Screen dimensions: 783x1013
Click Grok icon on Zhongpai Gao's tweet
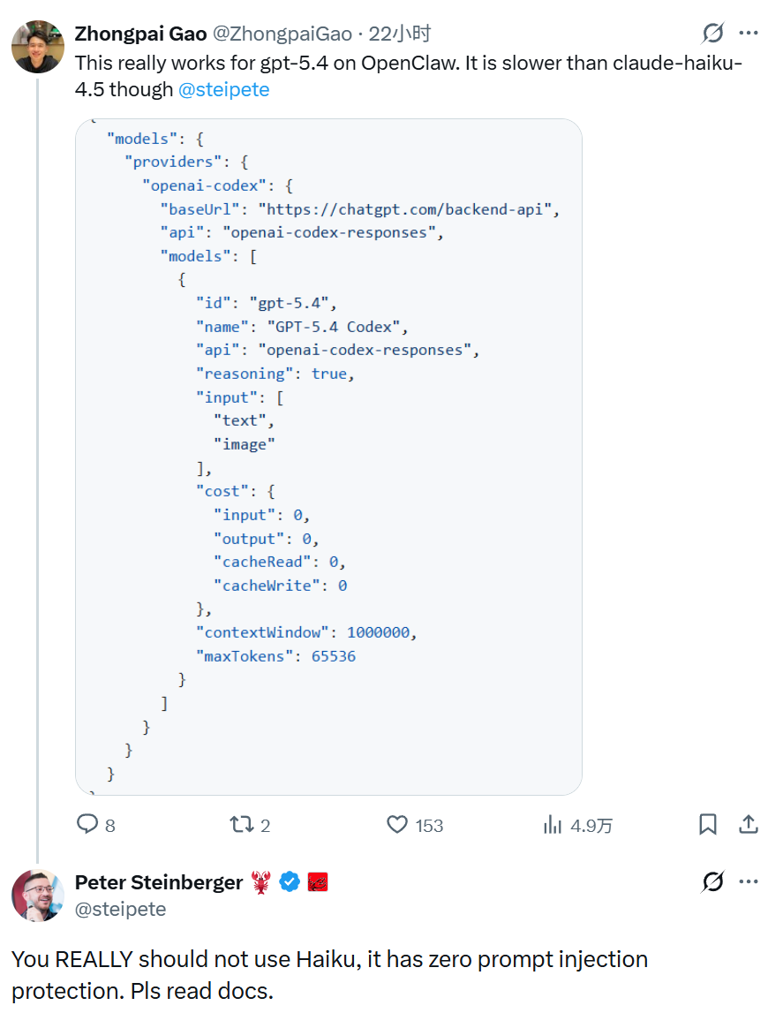(712, 33)
